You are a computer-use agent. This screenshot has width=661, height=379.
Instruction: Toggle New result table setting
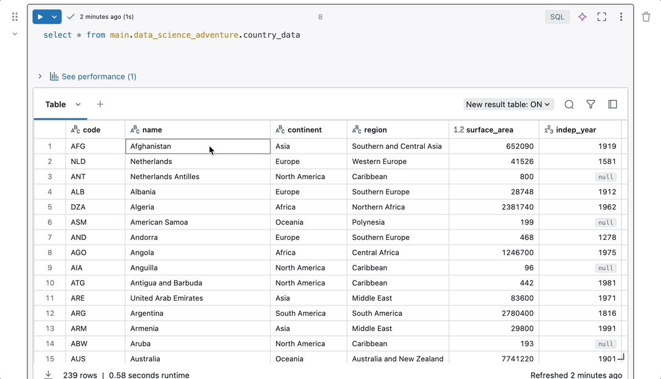(x=509, y=104)
